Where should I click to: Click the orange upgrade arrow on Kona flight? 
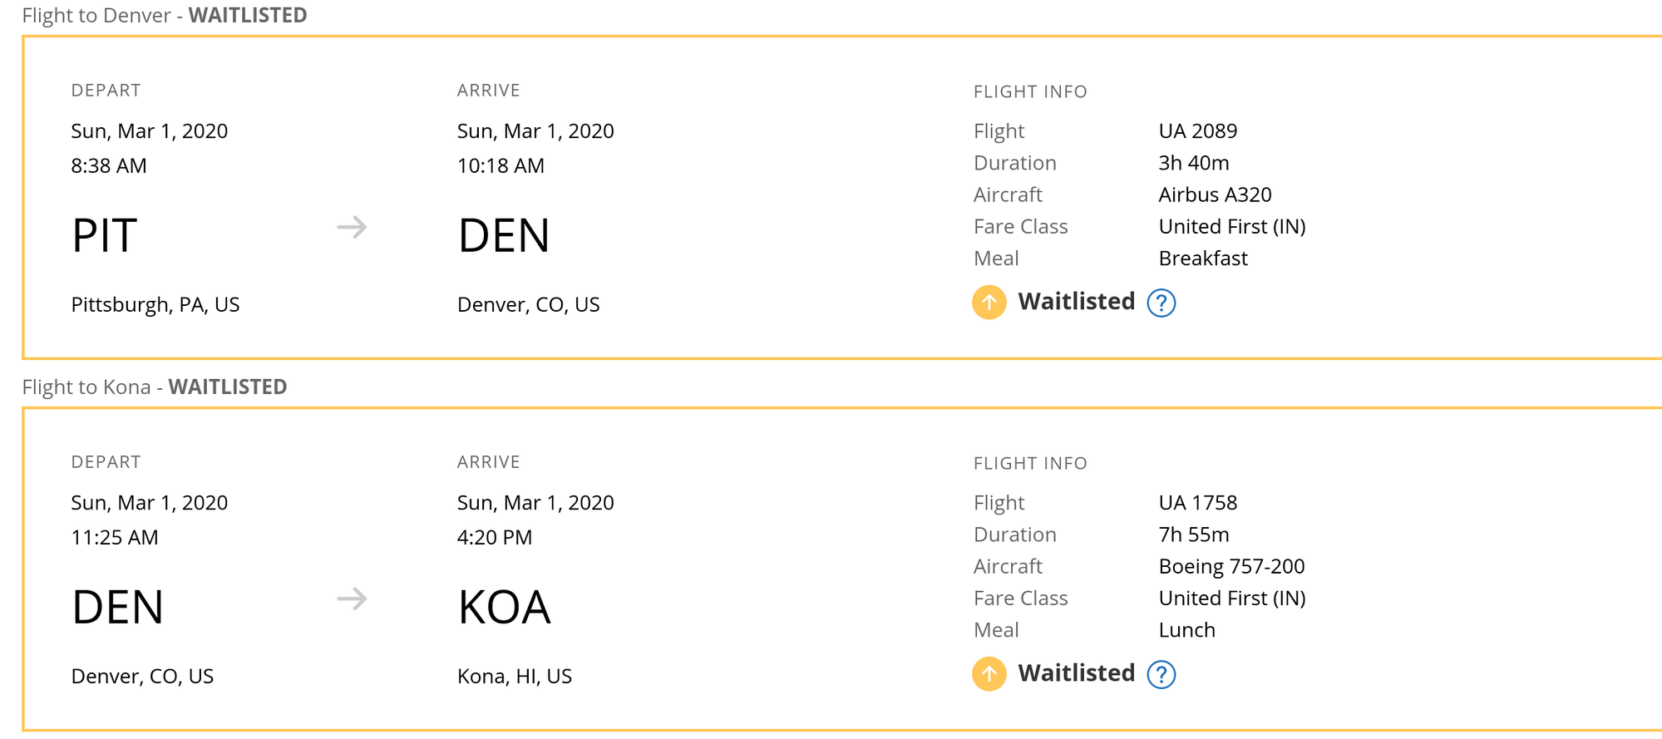pos(989,674)
